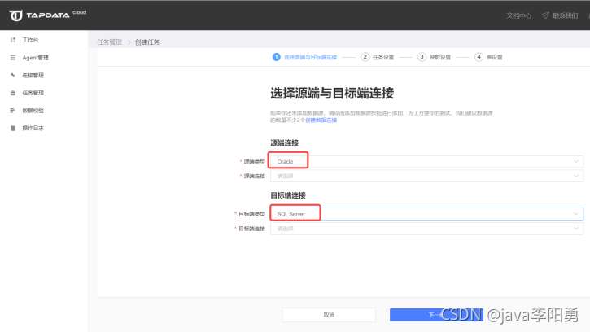
Task: Open 操作日志 in the sidebar
Action: tap(33, 129)
